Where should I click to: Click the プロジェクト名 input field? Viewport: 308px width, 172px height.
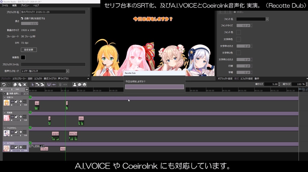pos(53,12)
